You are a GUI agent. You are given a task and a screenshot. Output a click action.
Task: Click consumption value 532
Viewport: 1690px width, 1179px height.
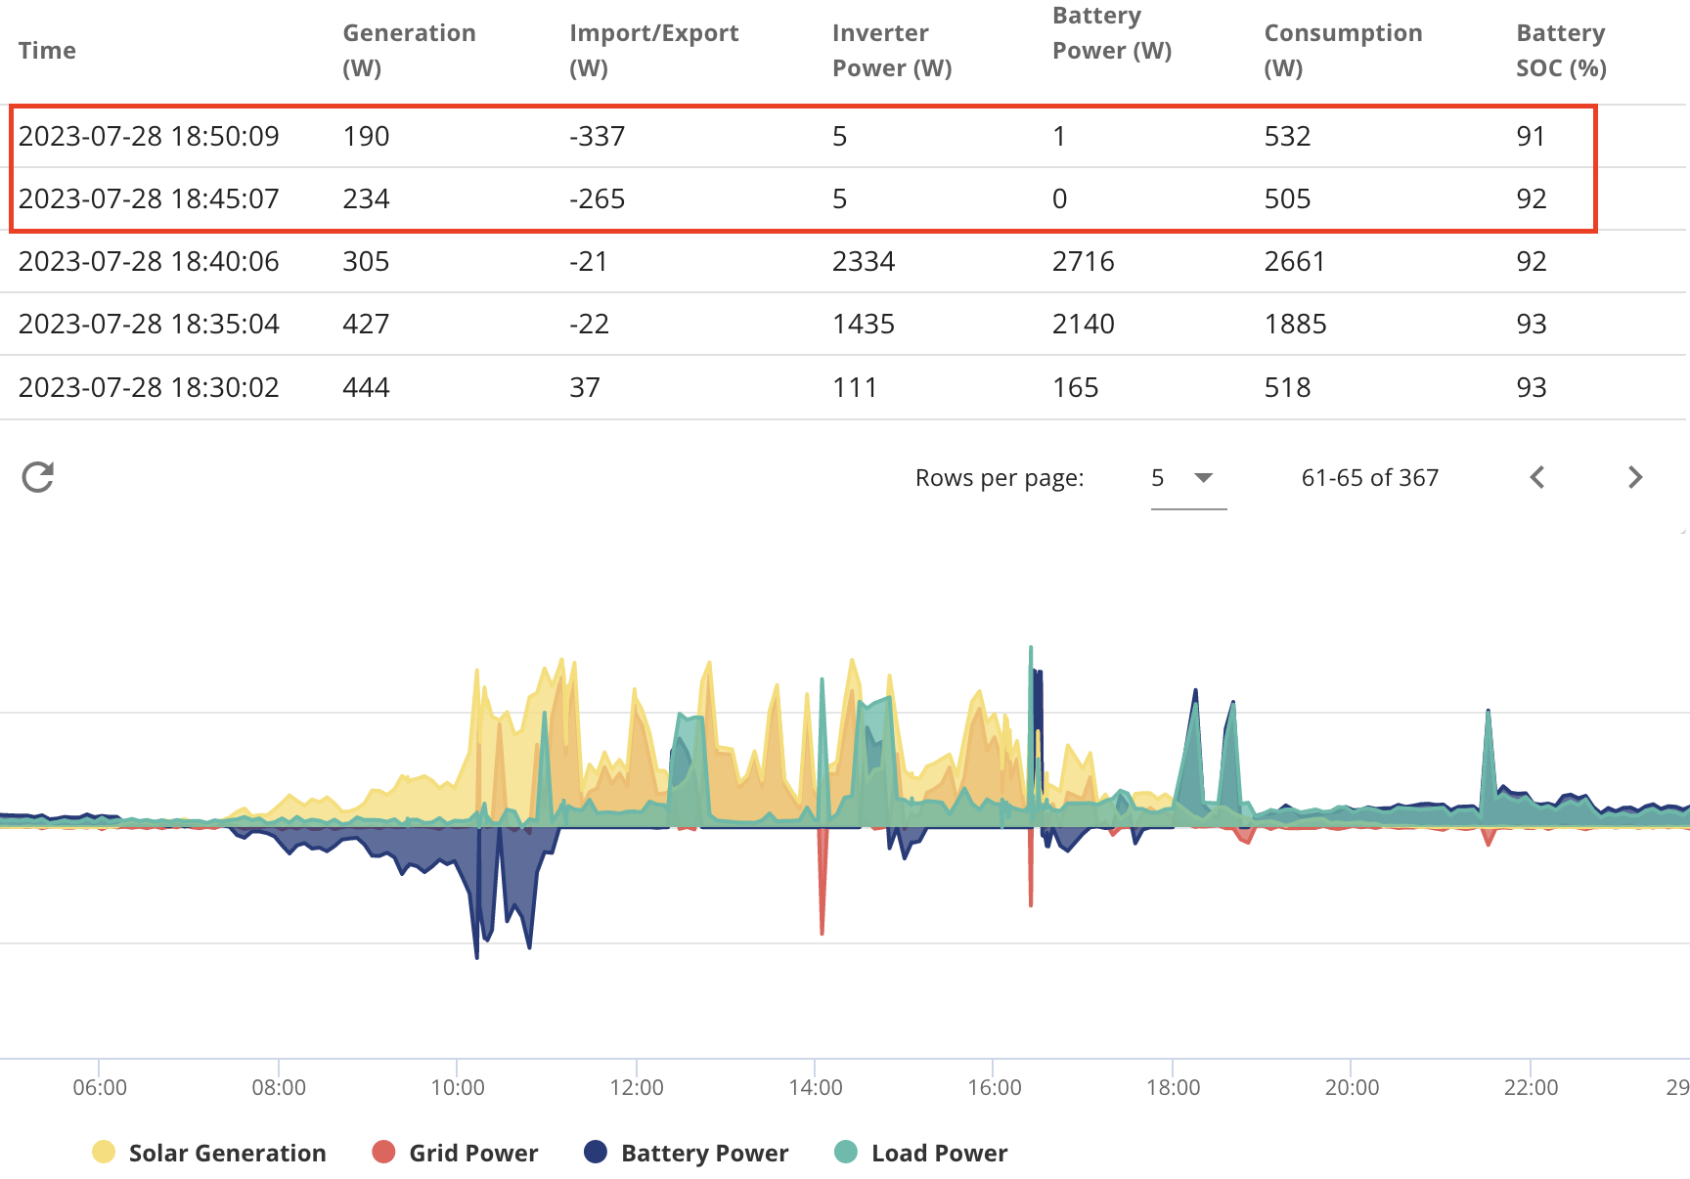click(1287, 136)
